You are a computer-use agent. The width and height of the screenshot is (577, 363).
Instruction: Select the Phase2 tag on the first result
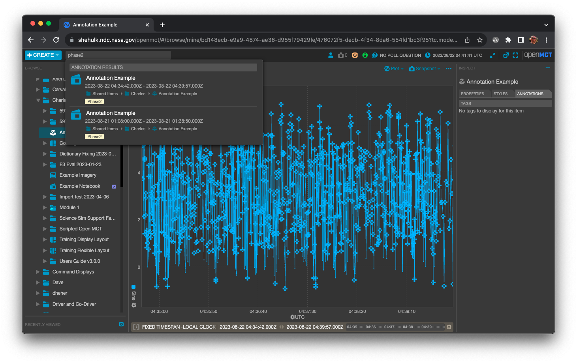point(94,101)
